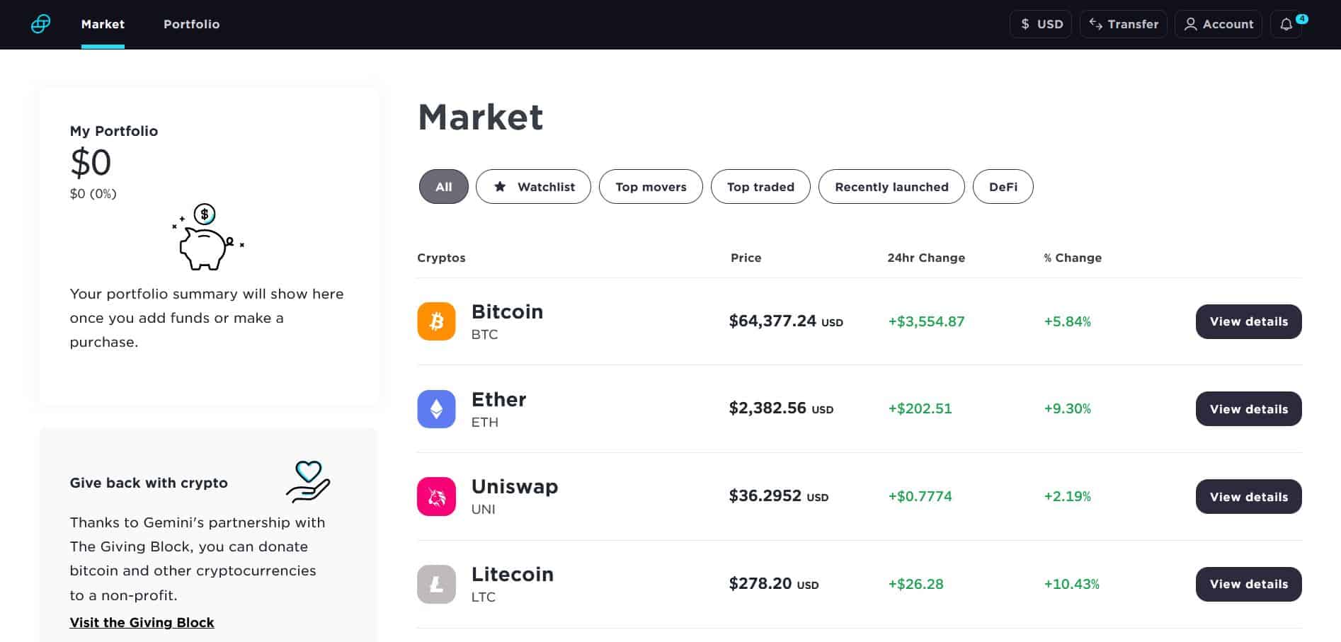Image resolution: width=1341 pixels, height=642 pixels.
Task: Click the Bitcoin orange coin icon
Action: tap(436, 321)
